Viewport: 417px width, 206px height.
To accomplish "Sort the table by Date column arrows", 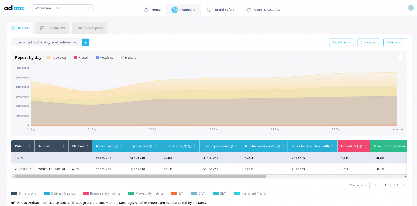I will click(30, 146).
